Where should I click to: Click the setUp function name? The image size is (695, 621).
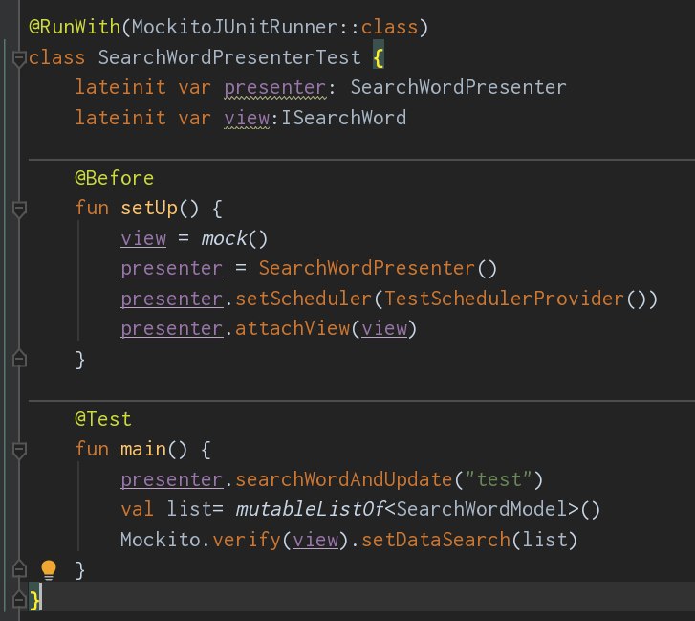click(149, 208)
